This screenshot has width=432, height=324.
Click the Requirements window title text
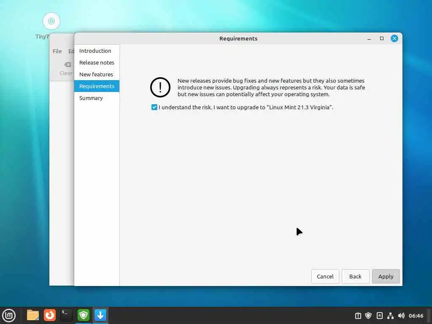coord(238,38)
